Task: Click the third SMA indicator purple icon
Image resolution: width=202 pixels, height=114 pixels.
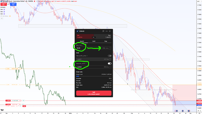Action: [4, 14]
